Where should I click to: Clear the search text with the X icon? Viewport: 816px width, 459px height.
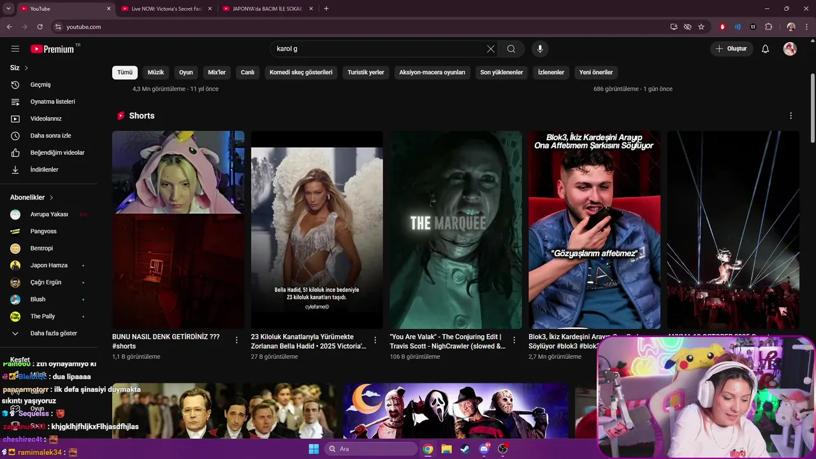tap(491, 49)
